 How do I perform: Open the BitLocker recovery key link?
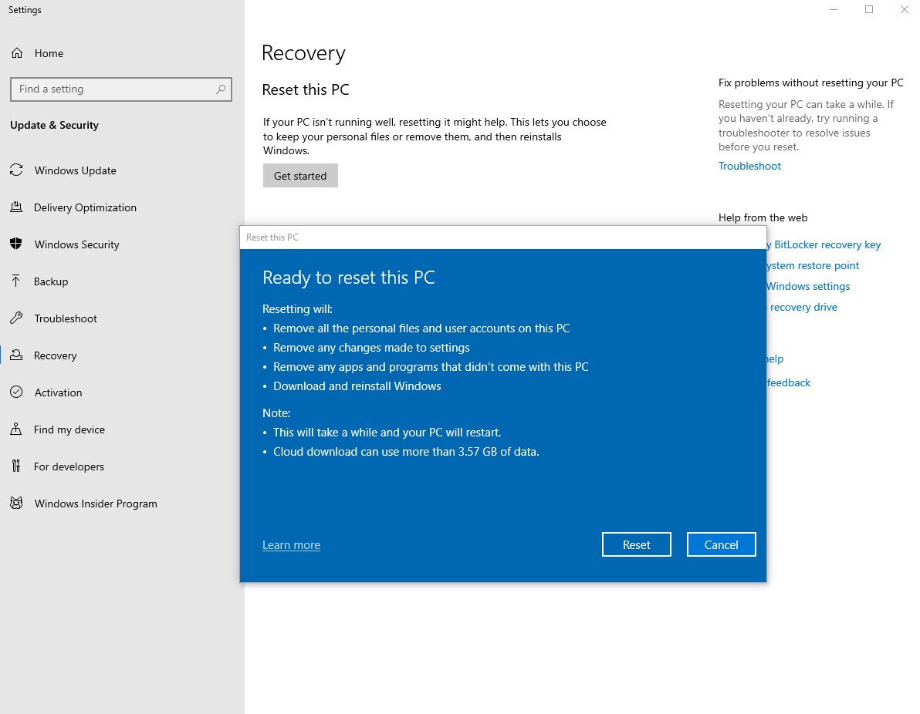(826, 244)
